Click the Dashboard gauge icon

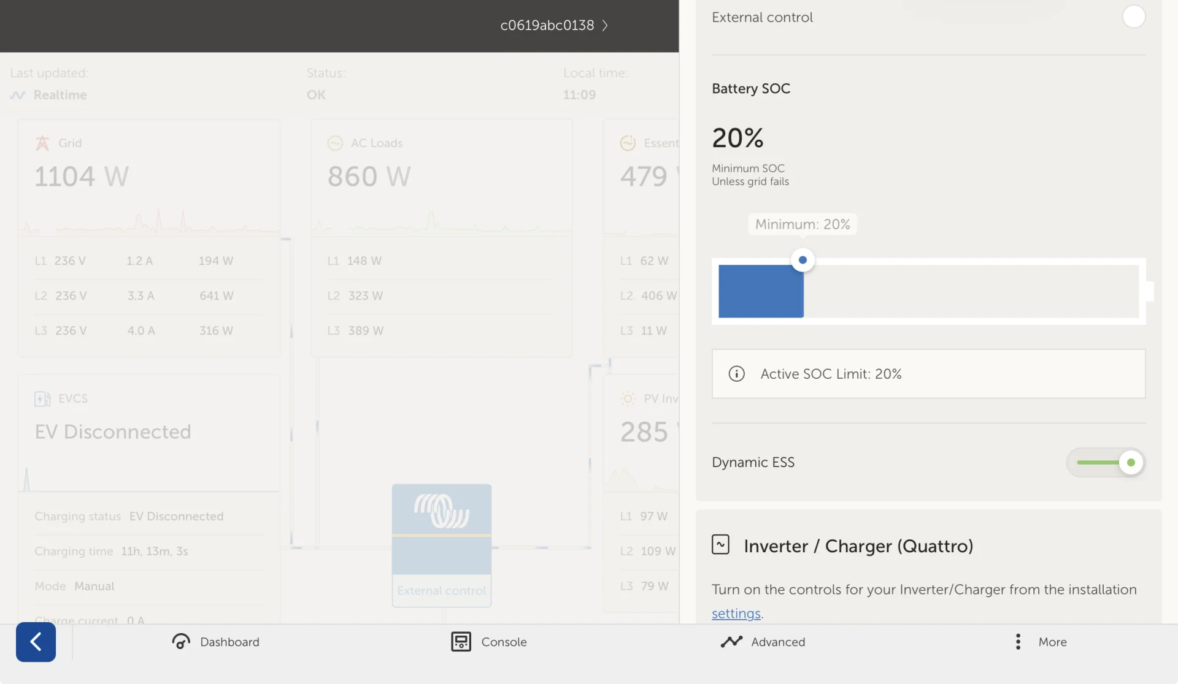point(181,642)
